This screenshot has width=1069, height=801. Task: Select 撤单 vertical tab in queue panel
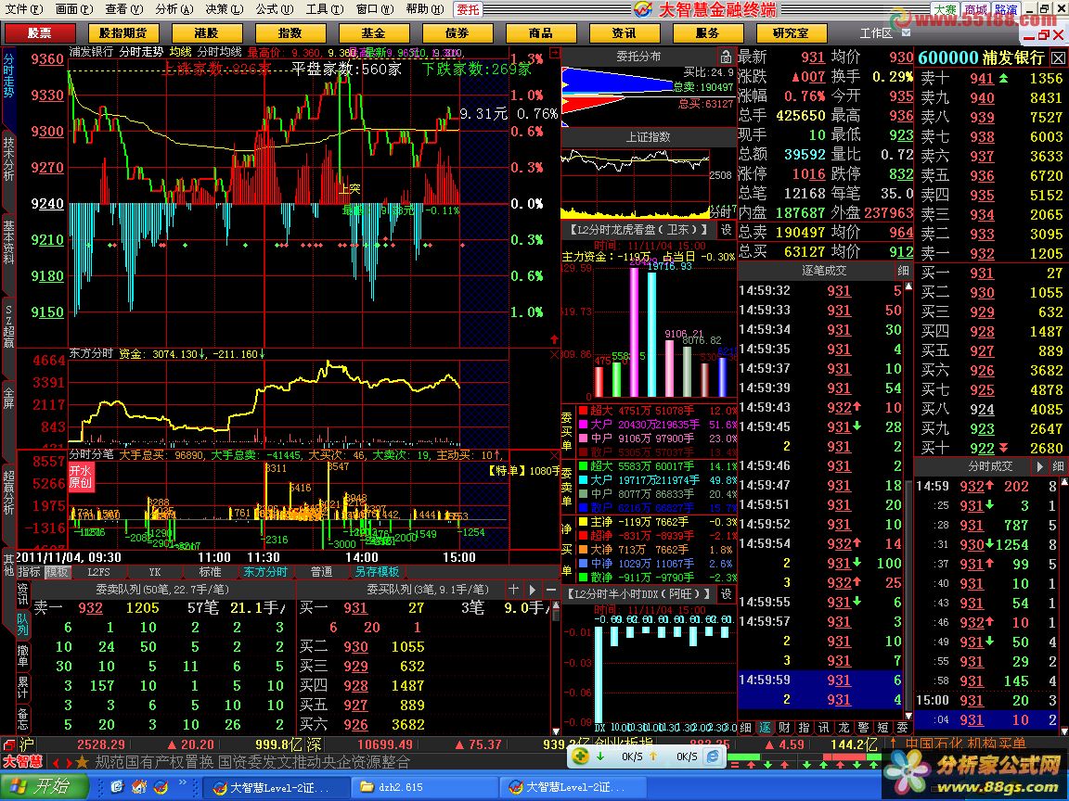point(22,656)
